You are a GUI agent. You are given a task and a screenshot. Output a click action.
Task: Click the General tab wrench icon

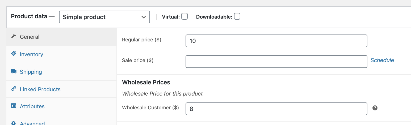click(x=14, y=36)
